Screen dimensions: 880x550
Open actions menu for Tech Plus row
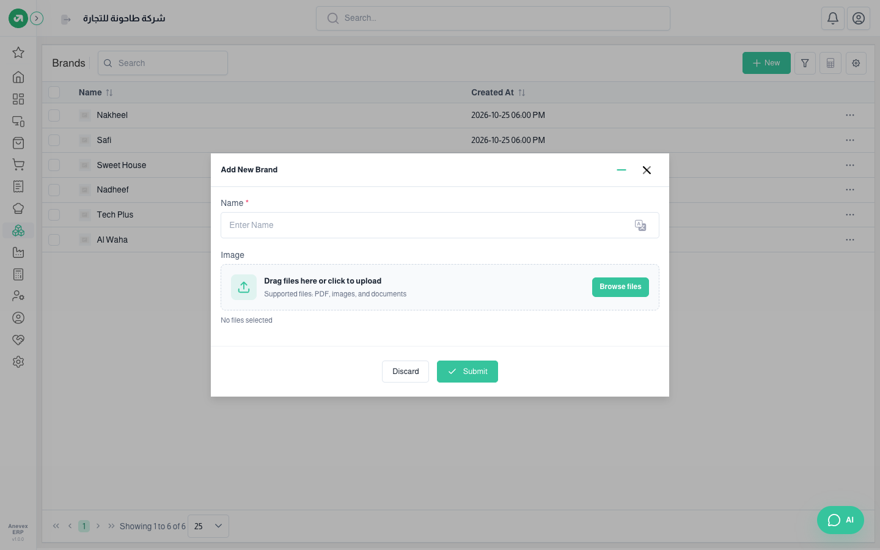[x=850, y=215]
